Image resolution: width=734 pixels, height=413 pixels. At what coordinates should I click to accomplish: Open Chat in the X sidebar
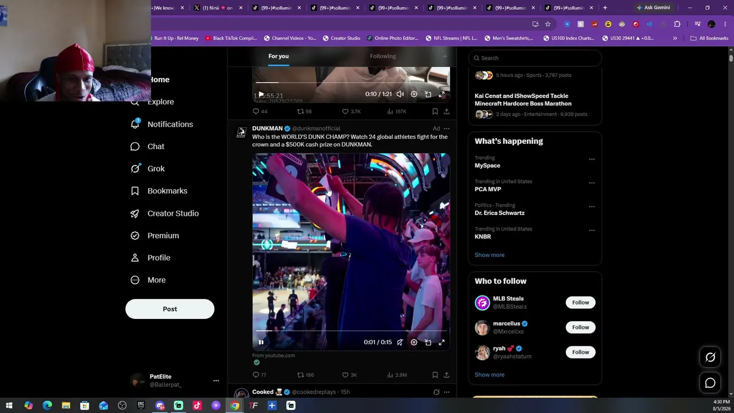click(x=147, y=146)
